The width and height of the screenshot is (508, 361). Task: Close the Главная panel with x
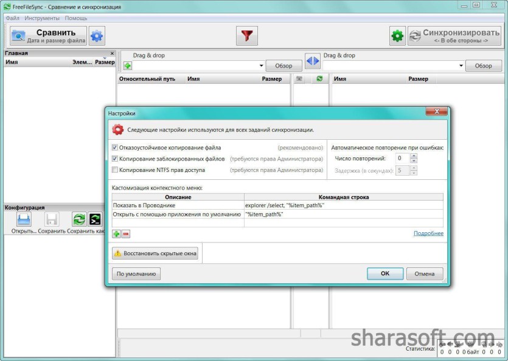112,53
